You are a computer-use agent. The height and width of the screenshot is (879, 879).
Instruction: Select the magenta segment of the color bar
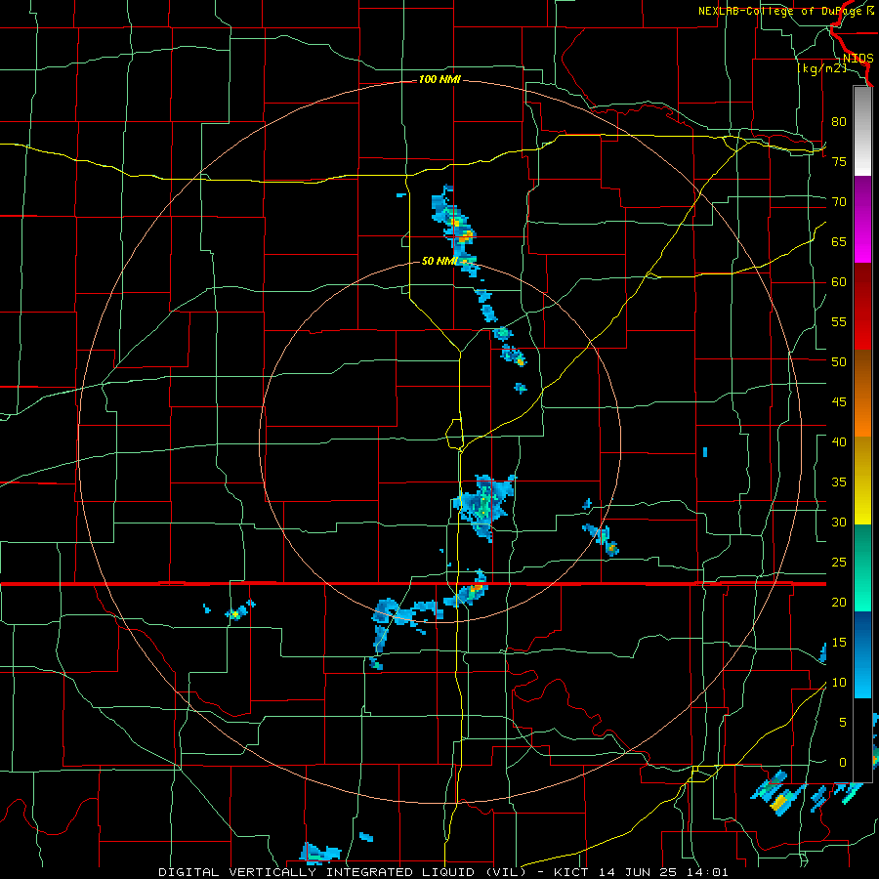coord(862,243)
